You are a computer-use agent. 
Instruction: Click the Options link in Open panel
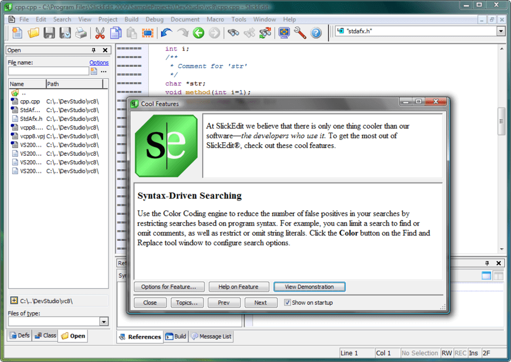coord(99,62)
